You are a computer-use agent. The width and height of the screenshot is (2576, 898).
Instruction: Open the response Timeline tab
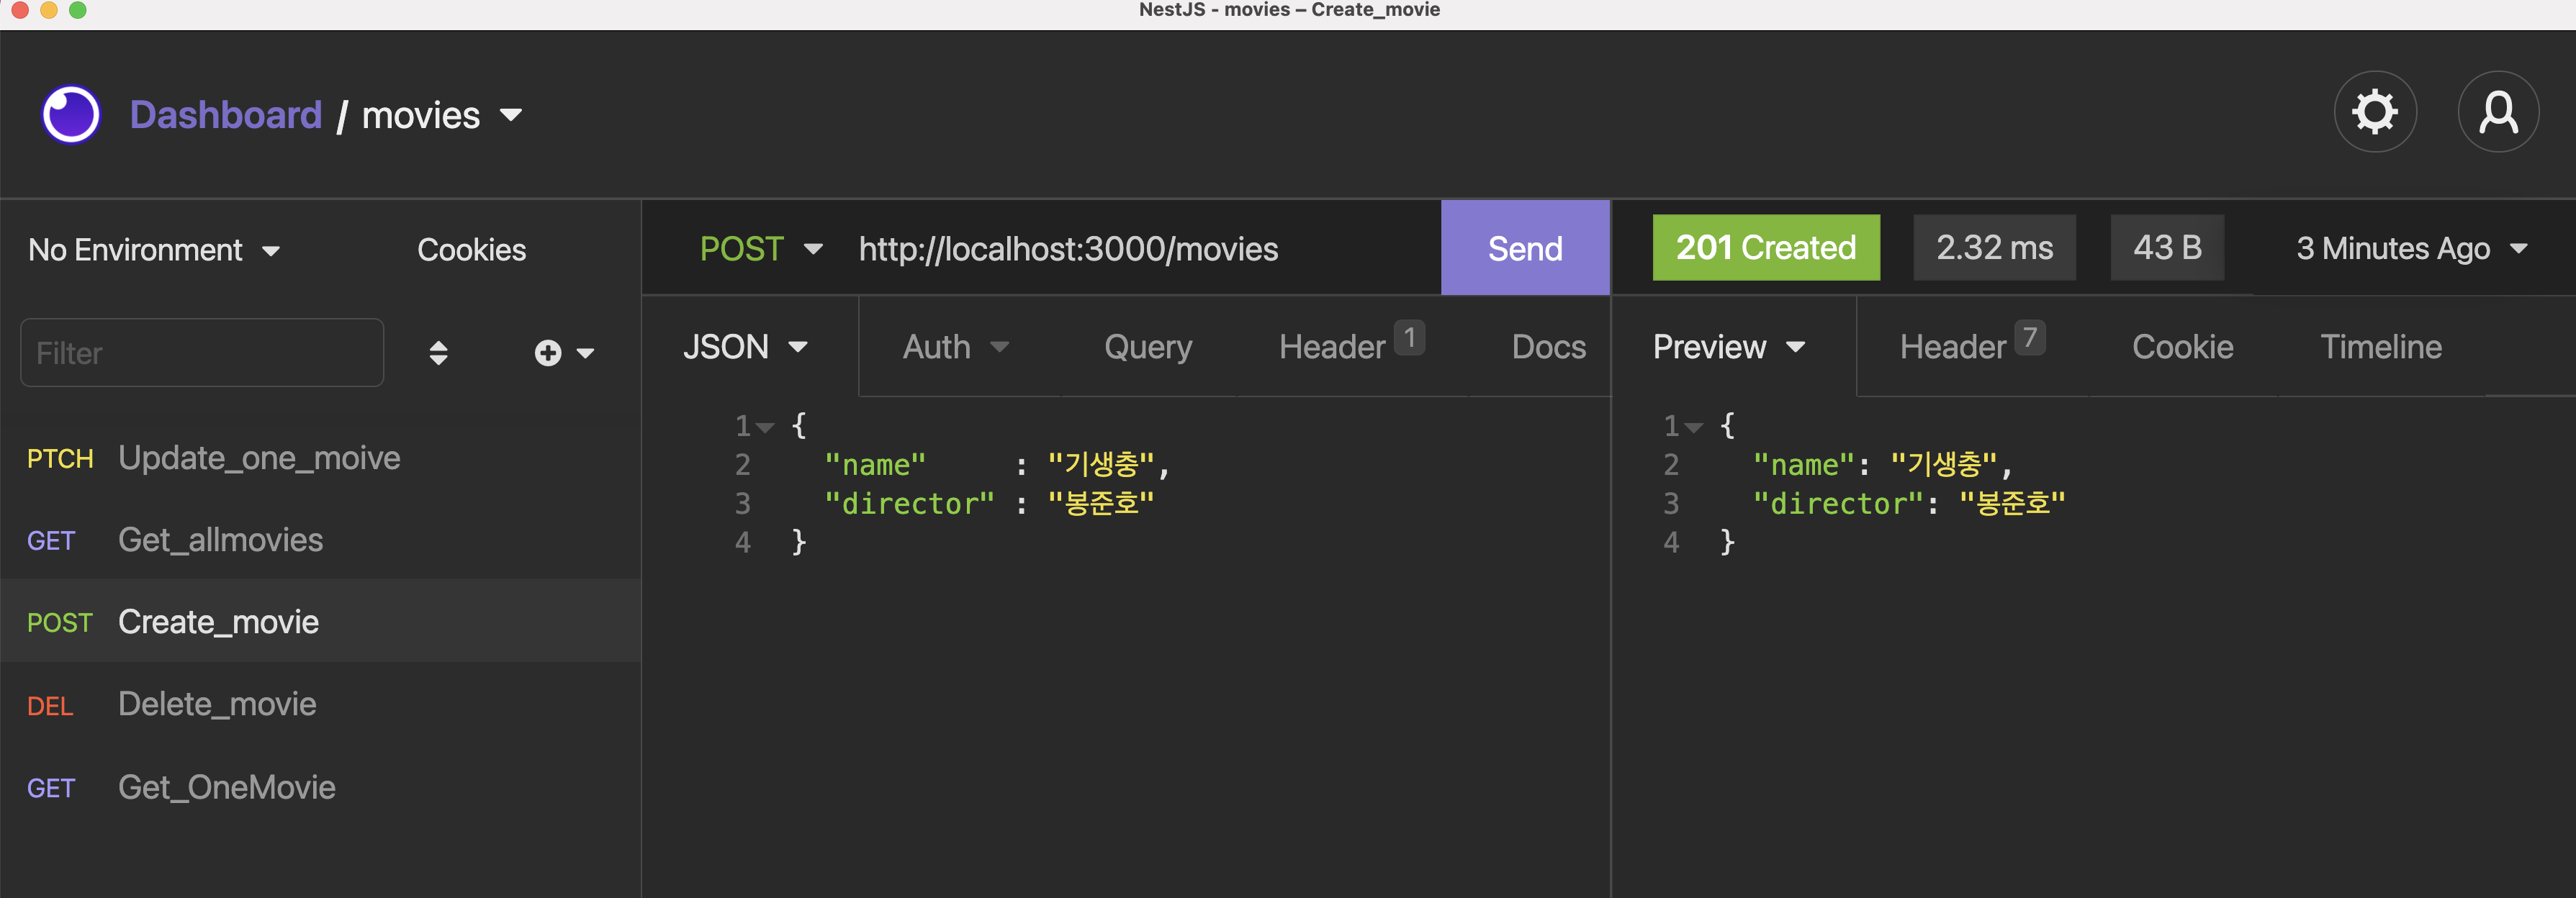pyautogui.click(x=2380, y=347)
